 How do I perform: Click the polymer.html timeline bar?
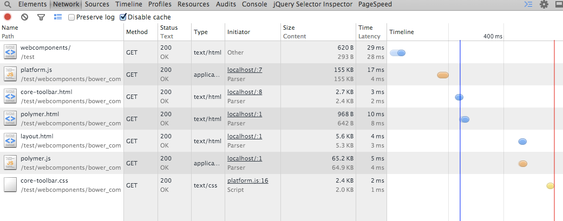pyautogui.click(x=464, y=119)
